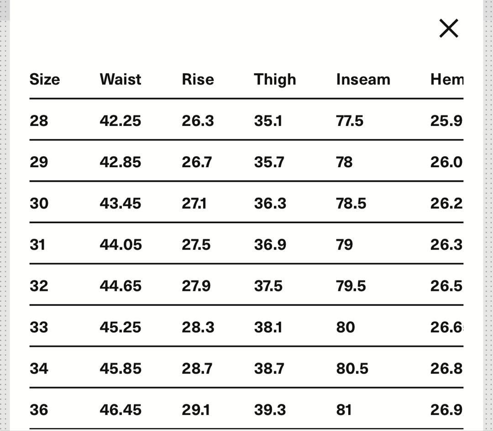This screenshot has height=431, width=493.
Task: Click thigh measurement 38.7
Action: pyautogui.click(x=269, y=368)
